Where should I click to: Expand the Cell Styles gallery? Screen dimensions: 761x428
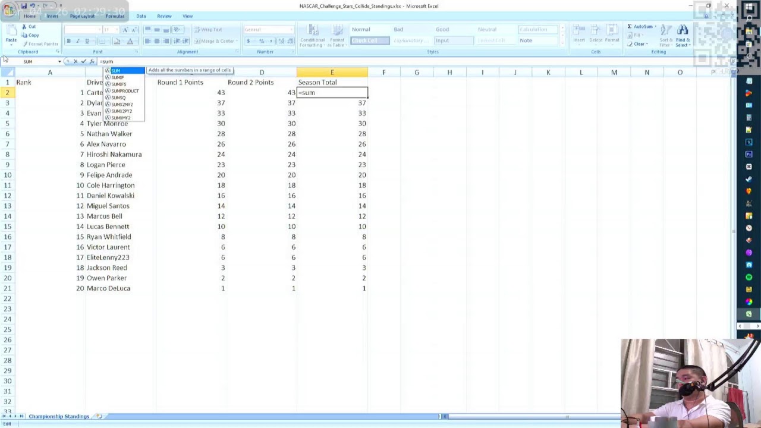tap(563, 43)
